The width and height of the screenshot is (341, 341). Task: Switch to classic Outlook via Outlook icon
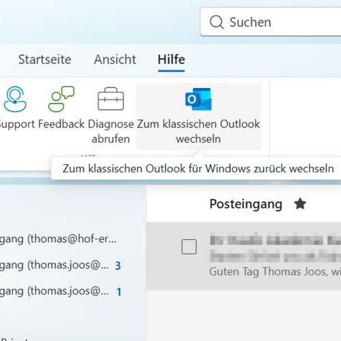point(198,99)
